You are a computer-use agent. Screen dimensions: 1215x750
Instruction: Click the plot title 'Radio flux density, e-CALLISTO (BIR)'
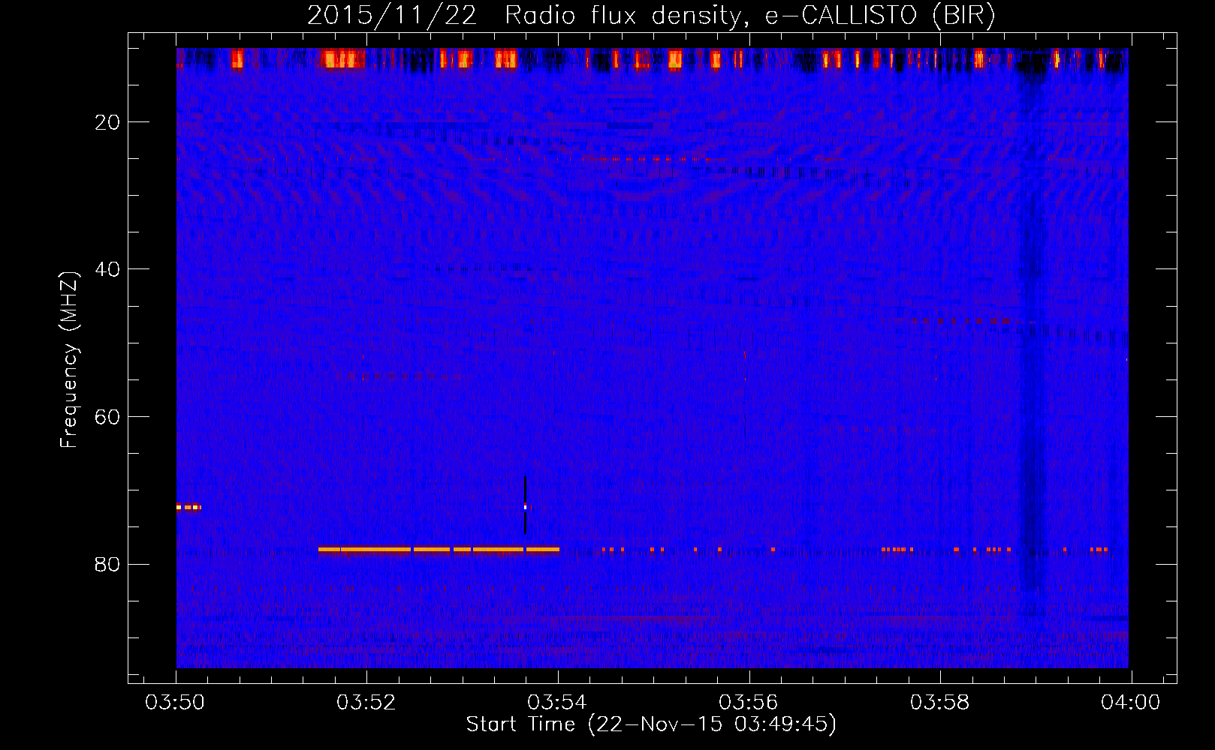pos(749,16)
